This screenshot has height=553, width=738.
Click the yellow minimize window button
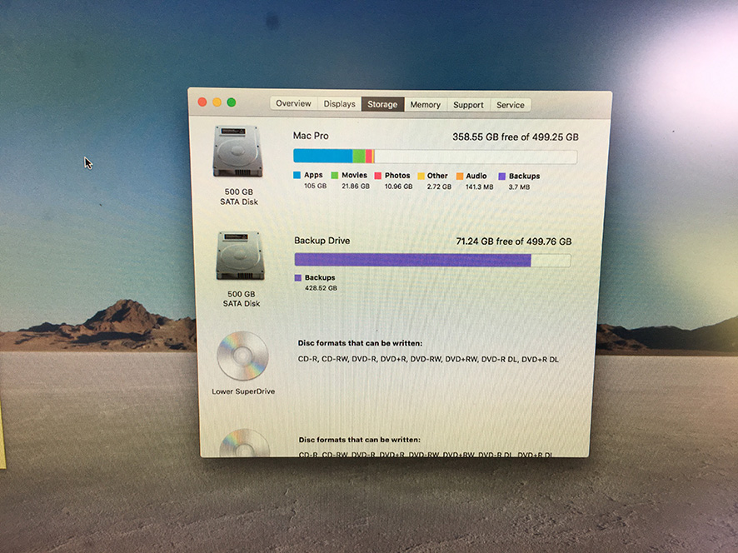click(217, 102)
